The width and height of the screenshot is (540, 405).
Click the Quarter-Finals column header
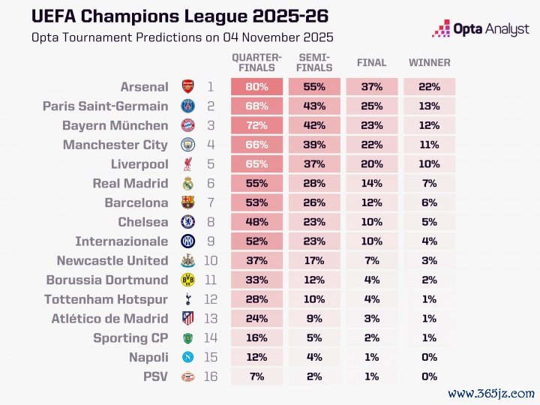pyautogui.click(x=256, y=63)
